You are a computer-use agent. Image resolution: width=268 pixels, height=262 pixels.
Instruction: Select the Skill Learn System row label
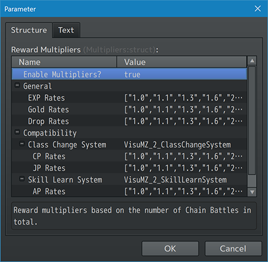[65, 180]
